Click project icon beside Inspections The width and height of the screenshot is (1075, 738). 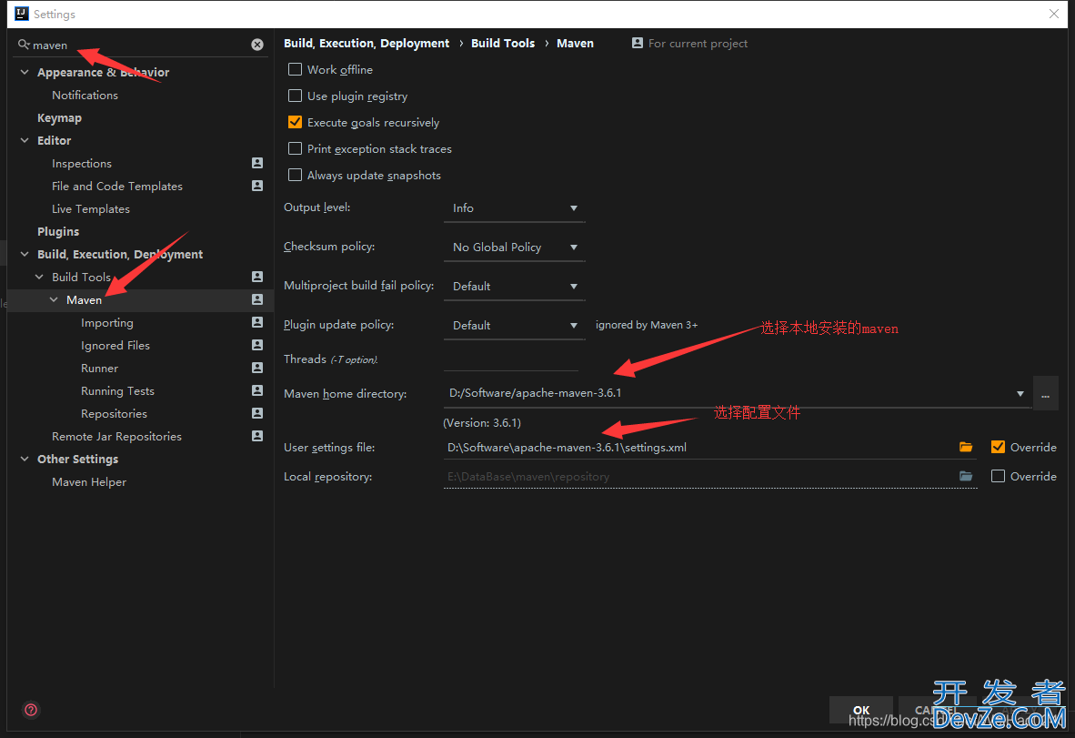(257, 163)
